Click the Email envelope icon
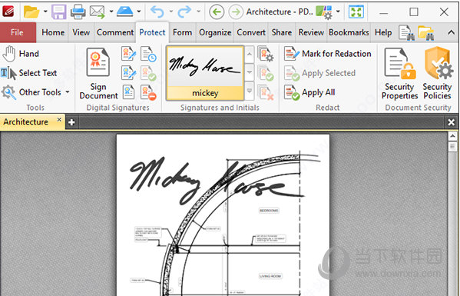460x296 pixels. tap(97, 12)
